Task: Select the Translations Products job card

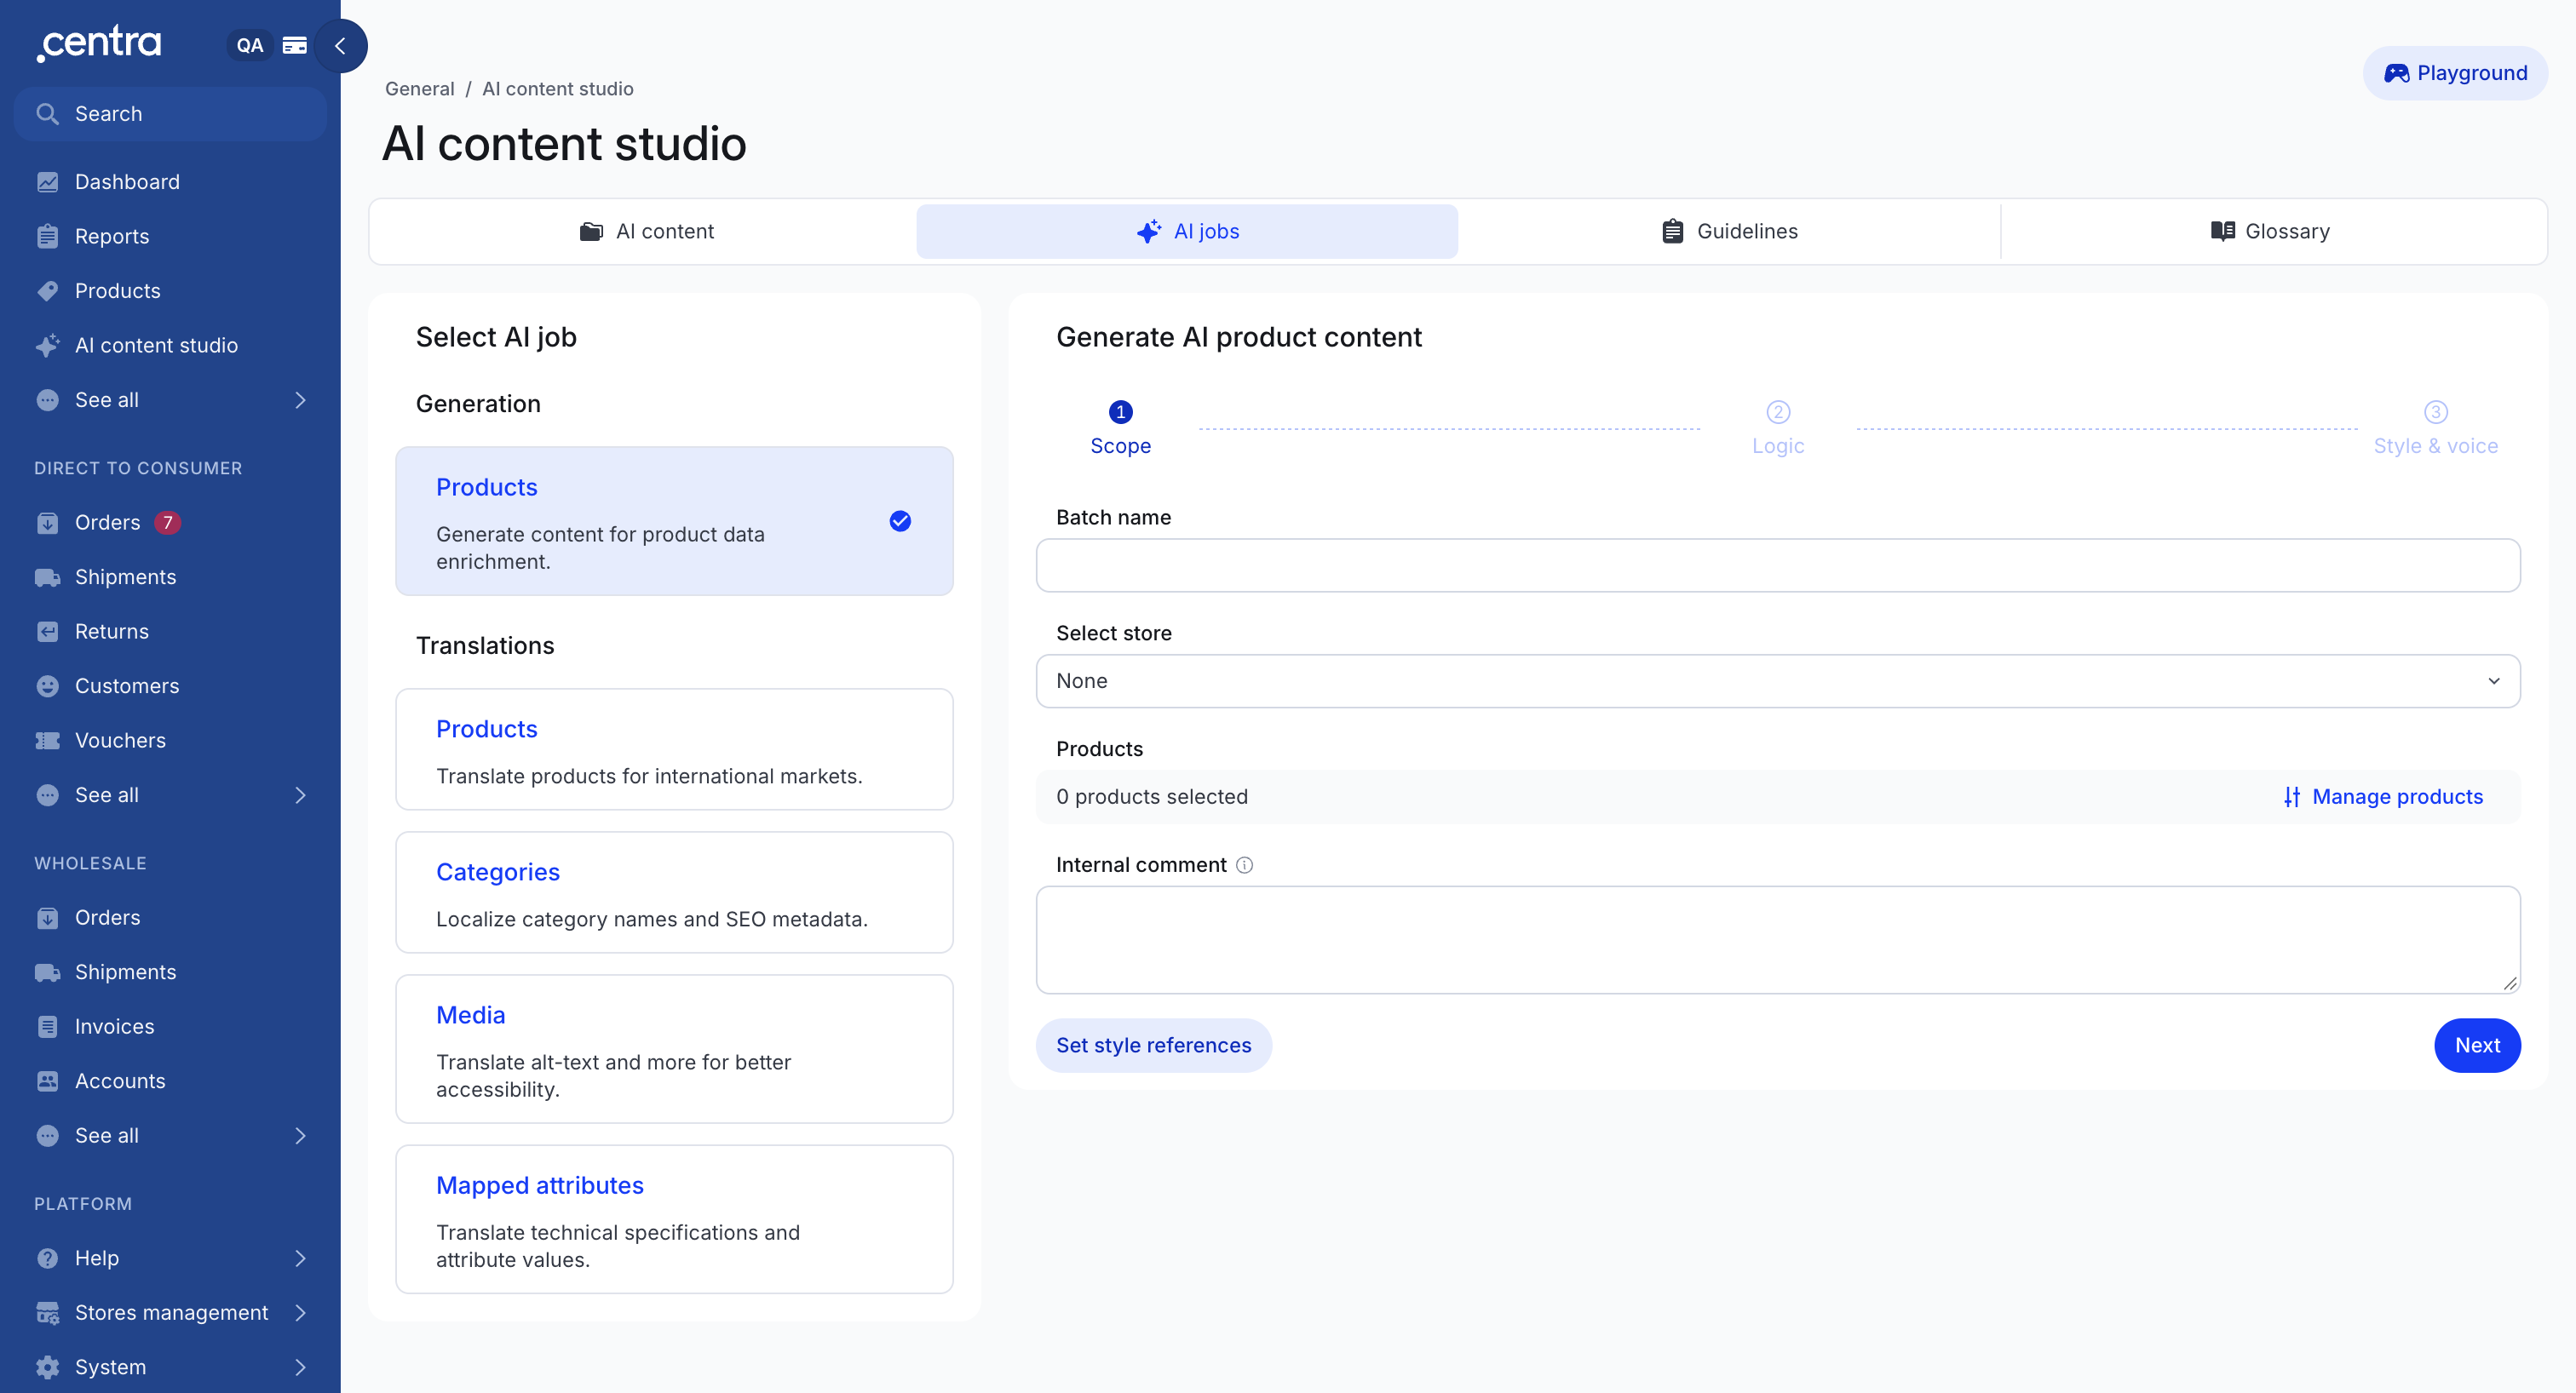Action: point(674,749)
